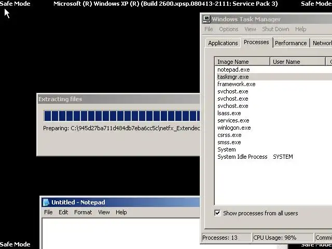Click the Preparing file path text
Screen dimensions: 332x249
tap(121, 128)
